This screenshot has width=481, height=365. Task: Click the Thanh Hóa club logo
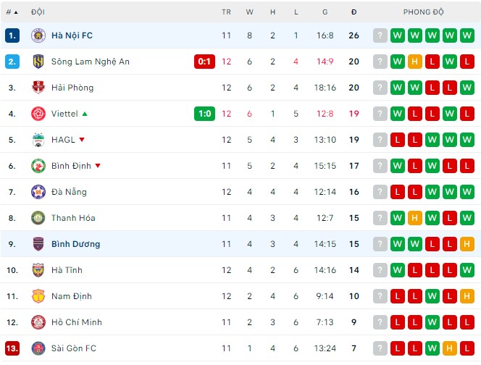click(38, 218)
